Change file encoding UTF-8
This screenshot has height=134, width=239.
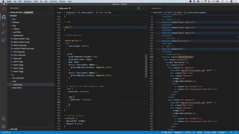[x=188, y=133]
